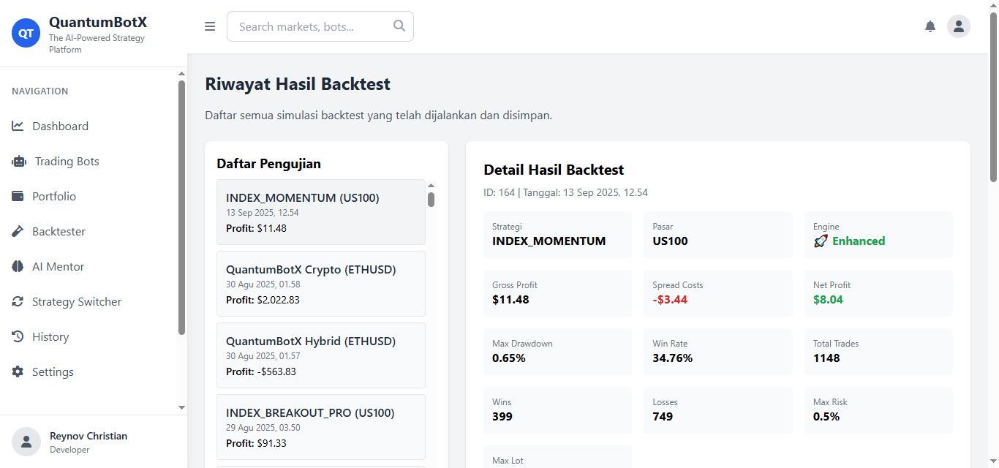Open the notifications bell

coord(930,26)
